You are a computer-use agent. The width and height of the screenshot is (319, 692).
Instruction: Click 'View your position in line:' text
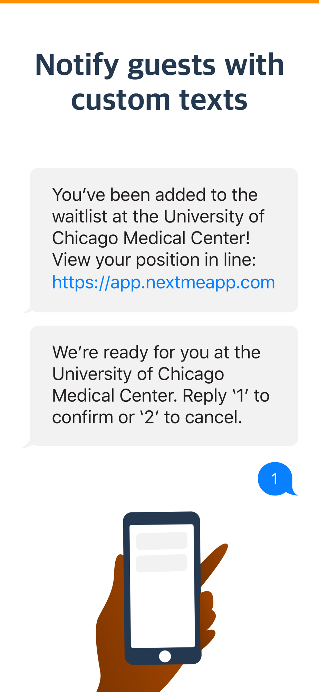154,260
